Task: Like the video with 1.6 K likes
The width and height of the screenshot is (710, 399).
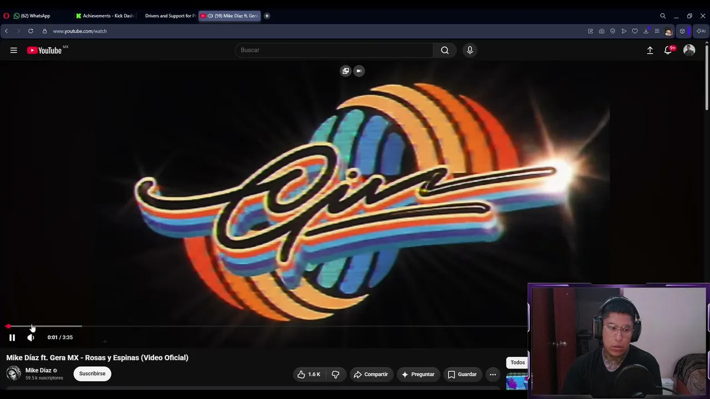Action: click(308, 375)
